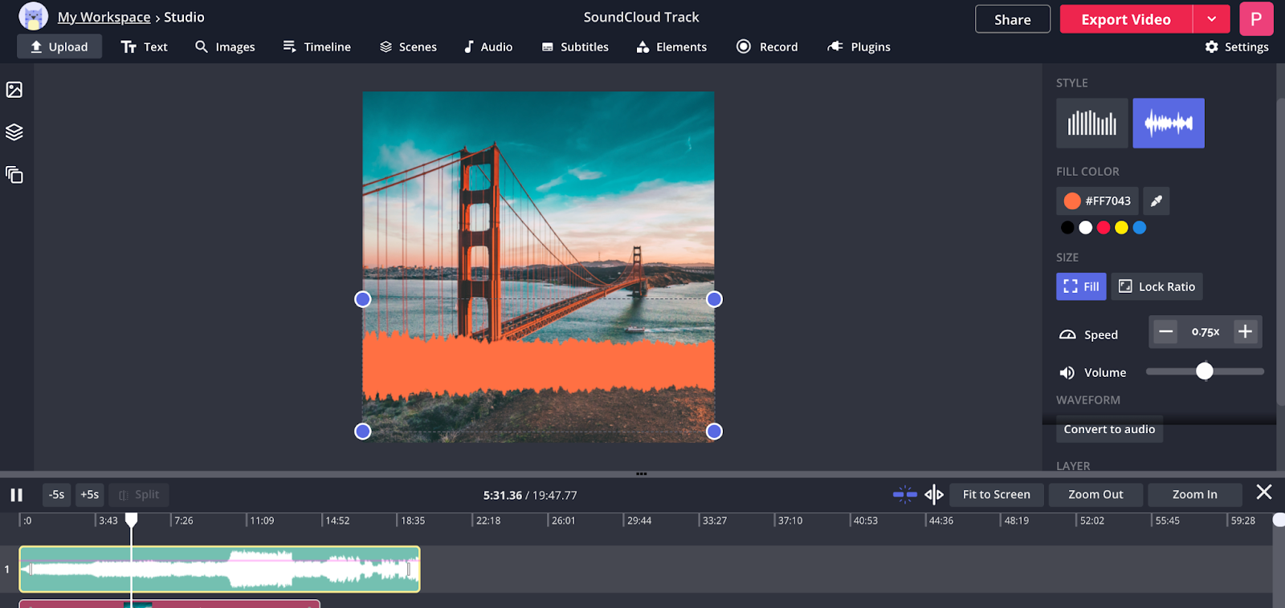
Task: Select the orange waveform on the canvas
Action: pyautogui.click(x=538, y=365)
